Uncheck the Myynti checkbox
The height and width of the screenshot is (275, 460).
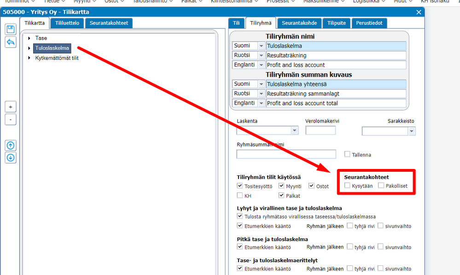[x=281, y=186]
